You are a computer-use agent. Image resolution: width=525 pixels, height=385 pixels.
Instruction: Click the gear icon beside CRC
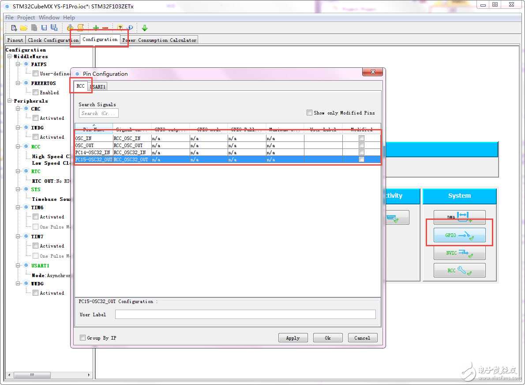[x=26, y=109]
